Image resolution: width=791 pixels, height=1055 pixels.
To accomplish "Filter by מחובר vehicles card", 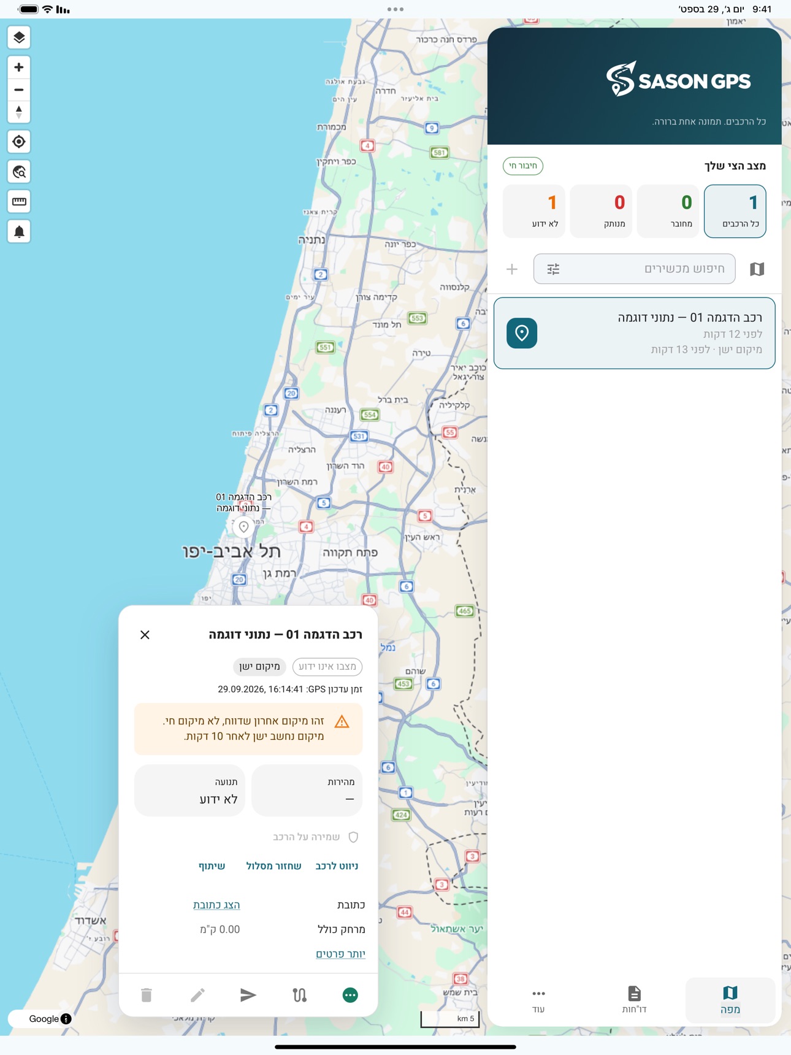I will [668, 211].
